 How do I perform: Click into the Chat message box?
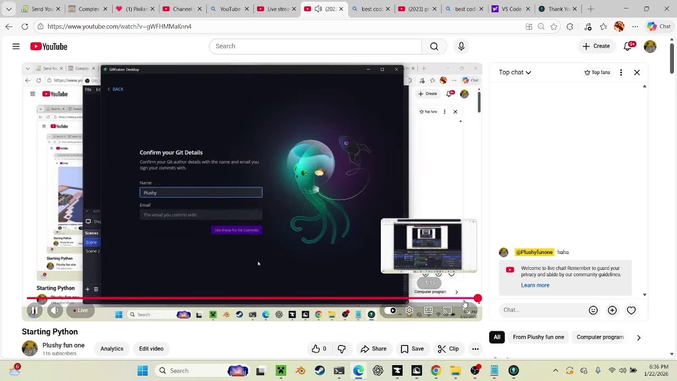542,310
